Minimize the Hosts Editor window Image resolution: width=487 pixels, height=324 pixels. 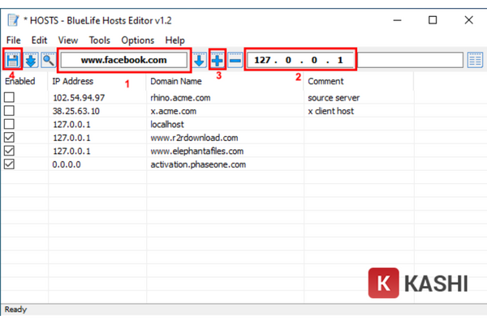(x=397, y=20)
